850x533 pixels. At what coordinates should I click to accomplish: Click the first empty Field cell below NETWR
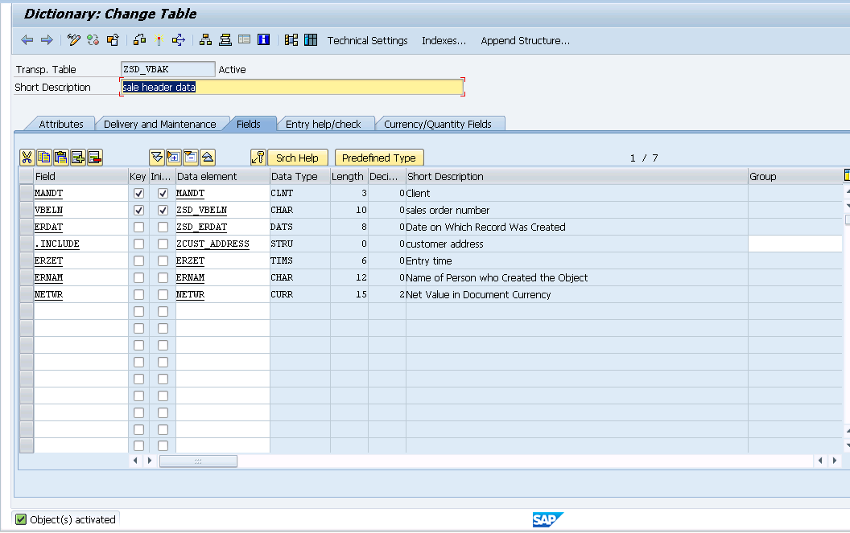[80, 311]
